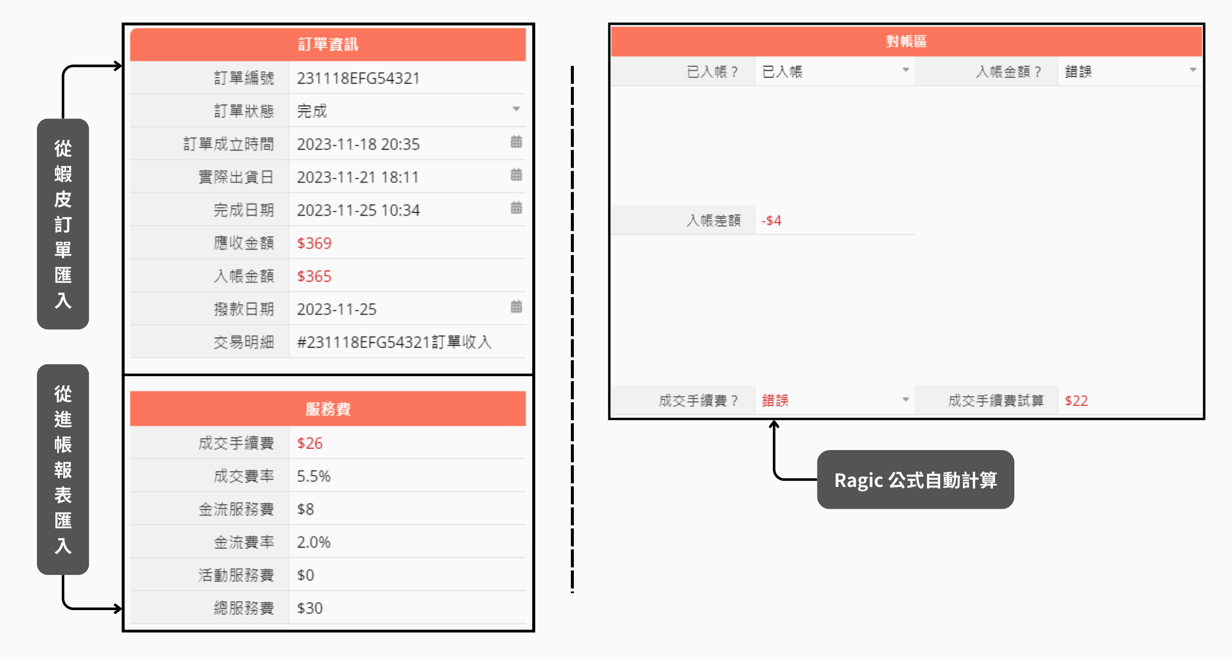Click the 應收金額 field label

[244, 242]
